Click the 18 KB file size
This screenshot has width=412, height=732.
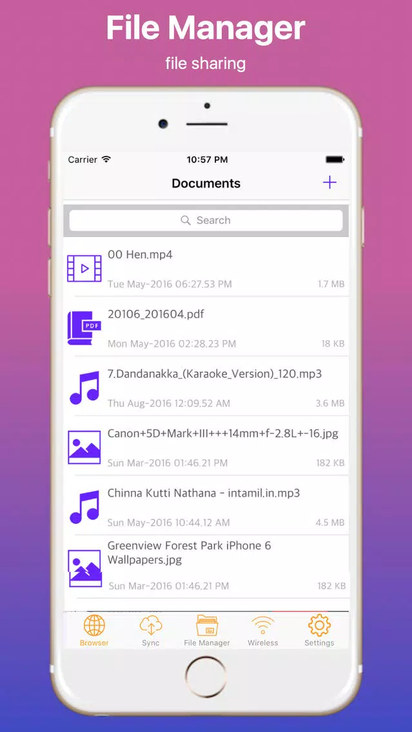[333, 343]
